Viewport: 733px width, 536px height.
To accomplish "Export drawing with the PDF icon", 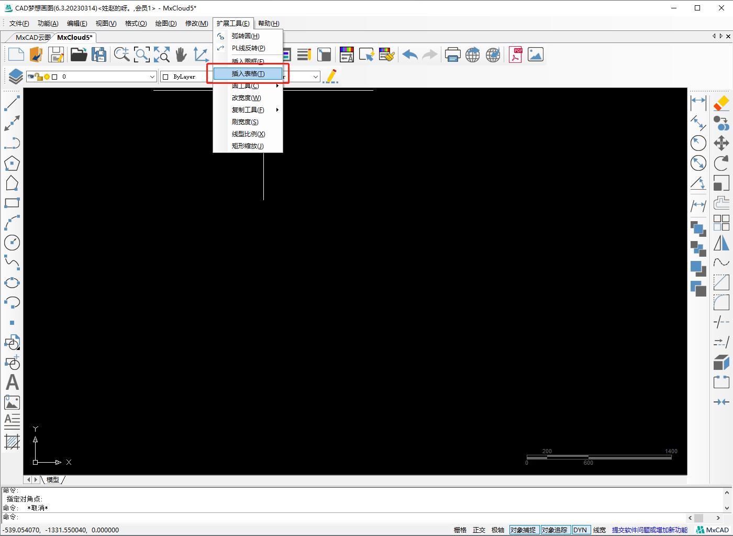I will tap(516, 54).
